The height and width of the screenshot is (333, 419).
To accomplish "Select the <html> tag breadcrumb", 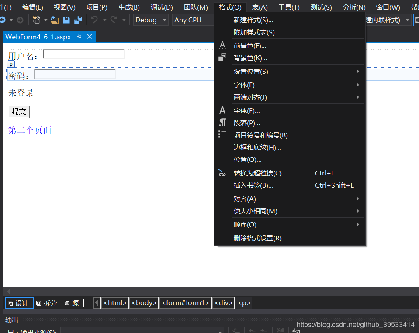I will click(x=115, y=303).
